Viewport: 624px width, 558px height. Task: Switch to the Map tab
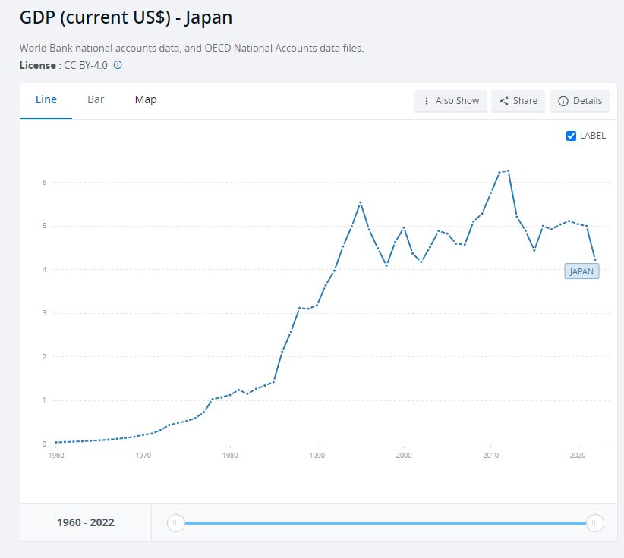[x=146, y=99]
